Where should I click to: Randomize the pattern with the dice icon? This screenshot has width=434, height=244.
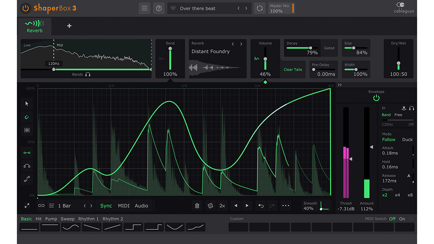point(211,205)
